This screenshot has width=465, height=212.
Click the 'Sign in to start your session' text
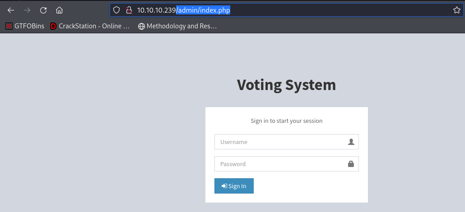click(x=287, y=121)
